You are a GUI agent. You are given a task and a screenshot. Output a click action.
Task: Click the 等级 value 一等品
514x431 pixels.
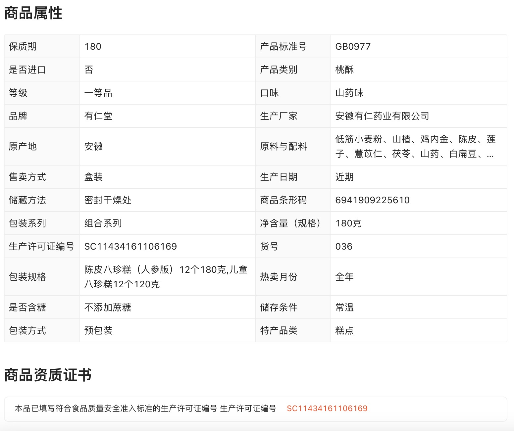click(x=98, y=93)
